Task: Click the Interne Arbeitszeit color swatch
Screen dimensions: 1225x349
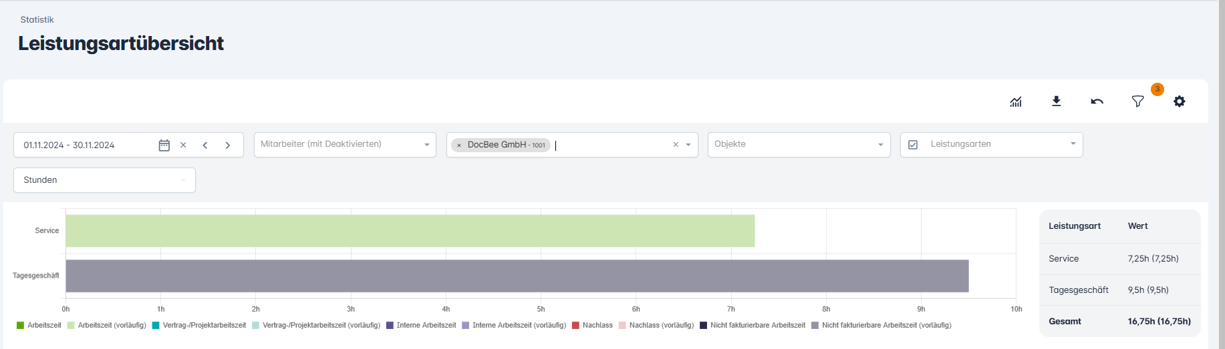Action: [390, 326]
